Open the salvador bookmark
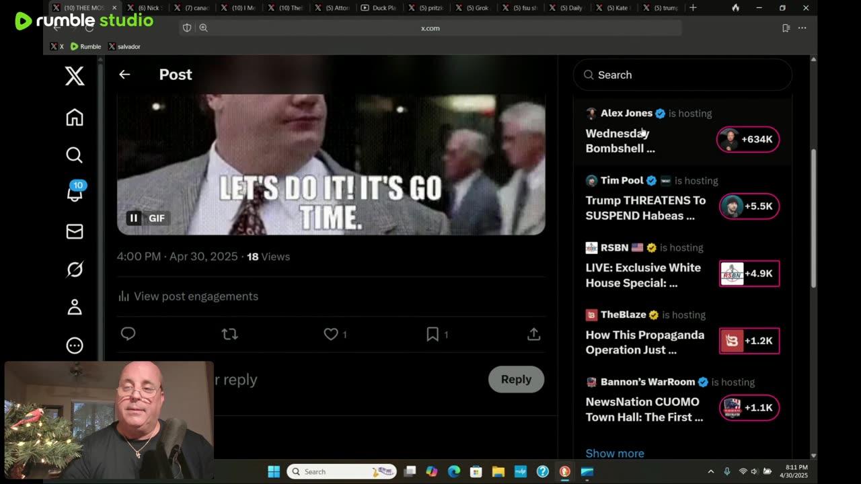861x484 pixels. [x=124, y=46]
